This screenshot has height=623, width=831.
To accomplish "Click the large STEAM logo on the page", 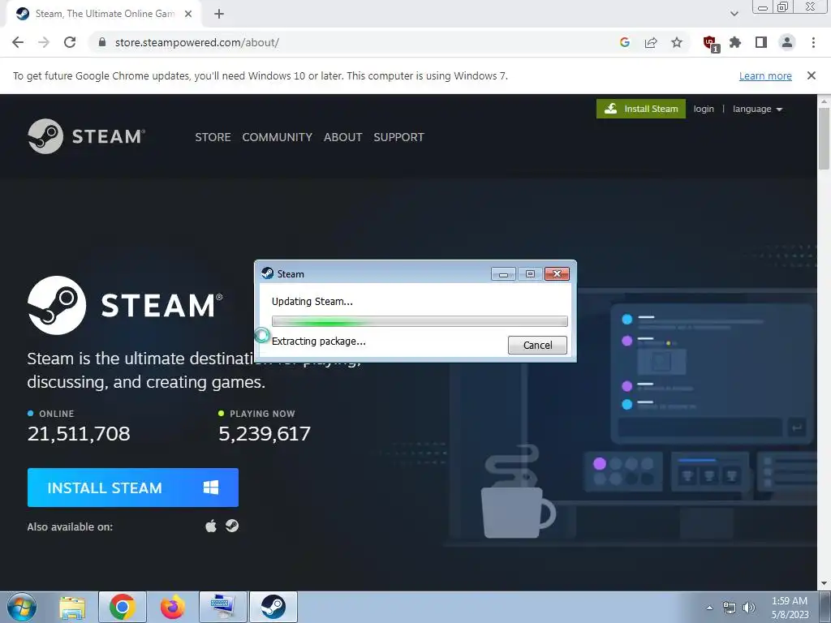I will 125,305.
